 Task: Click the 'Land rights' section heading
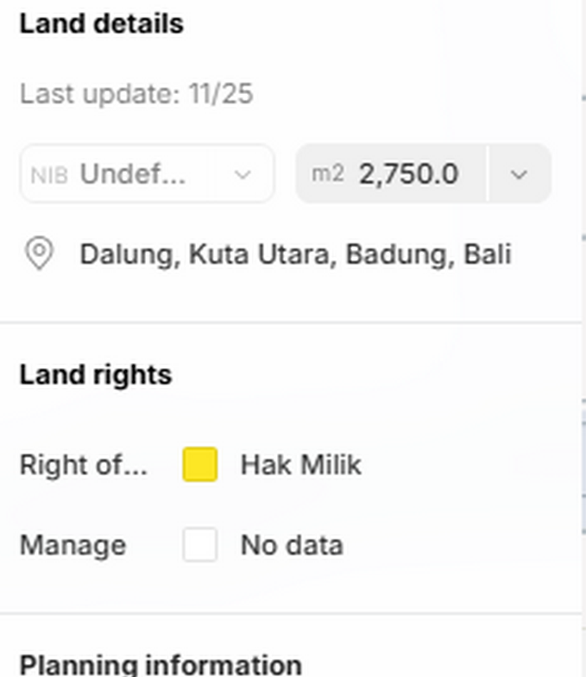pyautogui.click(x=95, y=374)
